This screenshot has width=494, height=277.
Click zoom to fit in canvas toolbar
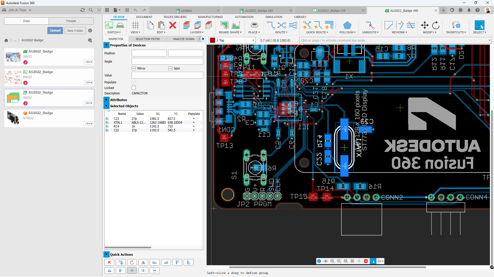click(346, 261)
